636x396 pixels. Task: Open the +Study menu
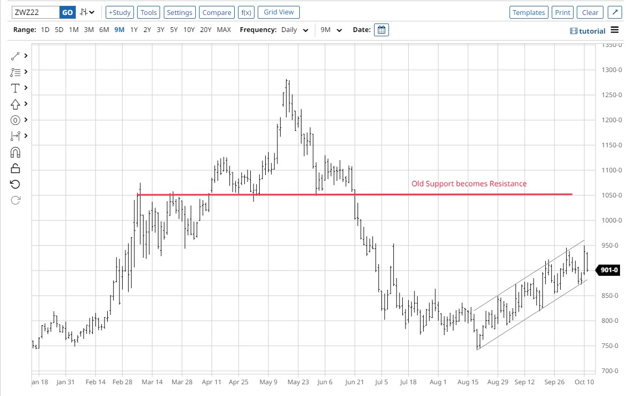pos(120,13)
